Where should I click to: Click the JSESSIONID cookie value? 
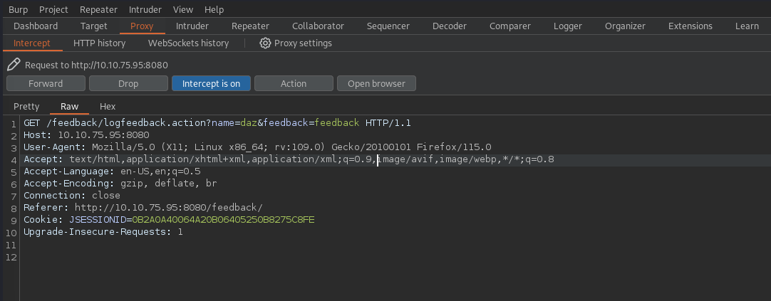pyautogui.click(x=224, y=220)
